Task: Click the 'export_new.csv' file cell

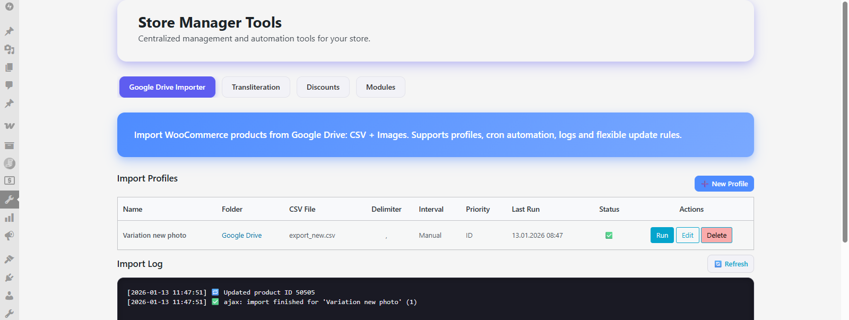Action: click(x=312, y=236)
